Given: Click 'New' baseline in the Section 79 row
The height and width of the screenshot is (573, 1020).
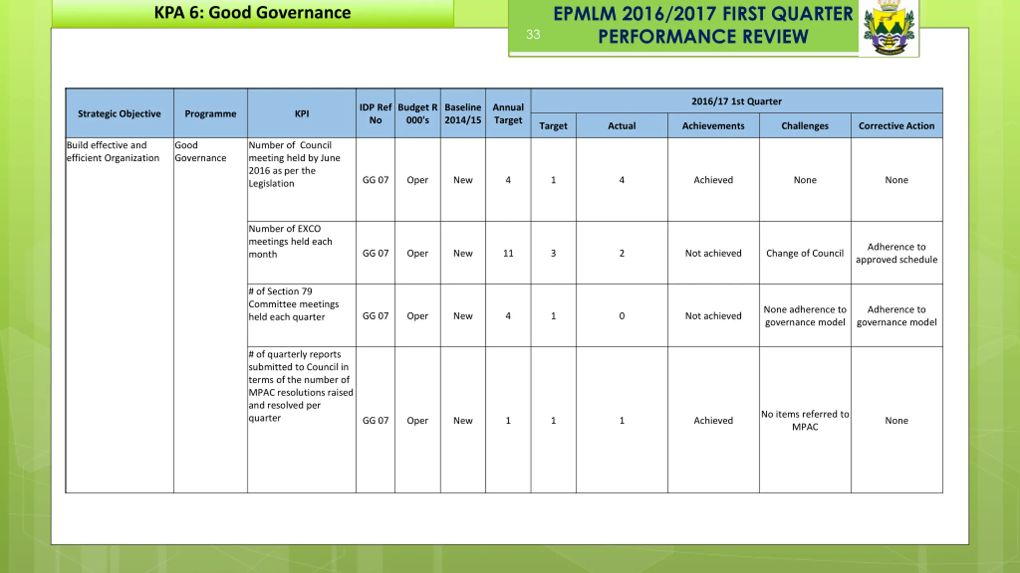Looking at the screenshot, I should (463, 316).
